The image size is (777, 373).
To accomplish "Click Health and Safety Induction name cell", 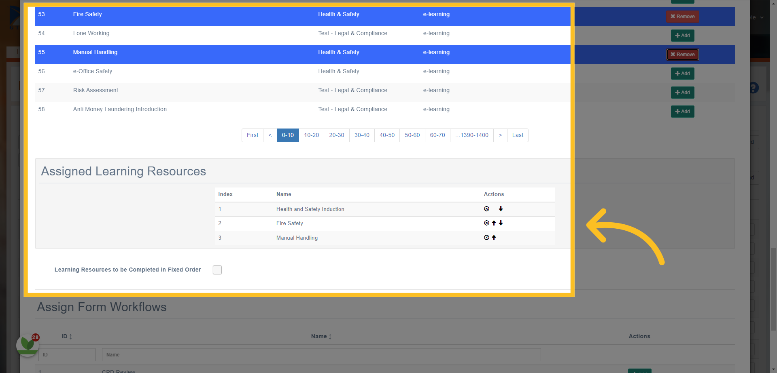I will tap(310, 209).
